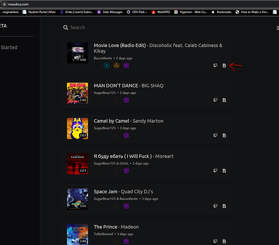Open the MAN DON'T DANCE - BIG SHAQ title
The height and width of the screenshot is (245, 279).
click(128, 86)
